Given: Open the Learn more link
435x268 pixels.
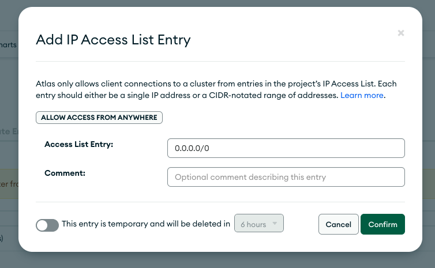Looking at the screenshot, I should click(x=362, y=95).
